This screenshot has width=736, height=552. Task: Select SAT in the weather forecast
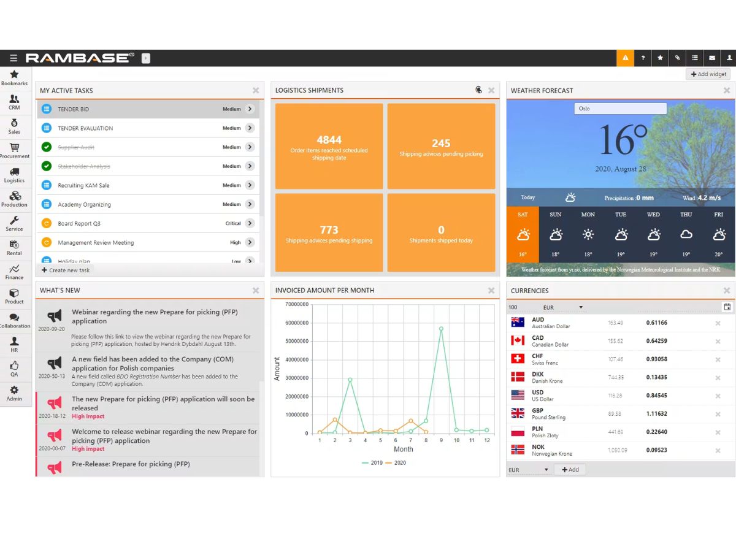pyautogui.click(x=523, y=234)
